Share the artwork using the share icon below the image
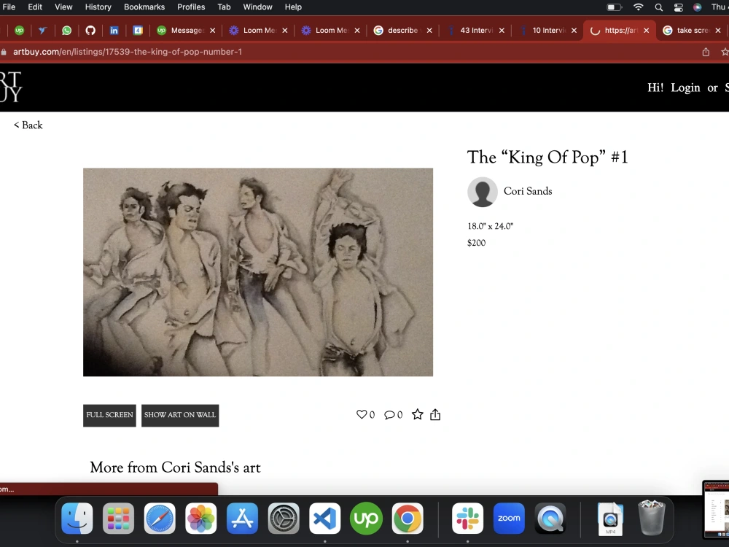 [x=435, y=414]
